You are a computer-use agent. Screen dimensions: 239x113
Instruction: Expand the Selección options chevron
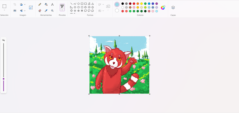(x=4, y=10)
